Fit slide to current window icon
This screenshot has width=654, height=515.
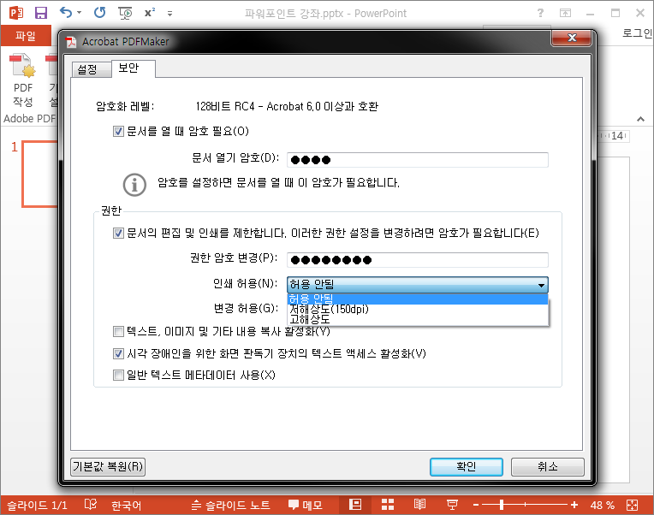(632, 506)
